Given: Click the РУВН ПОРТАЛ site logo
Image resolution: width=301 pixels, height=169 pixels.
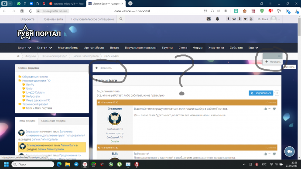Looking at the screenshot, I should [39, 33].
